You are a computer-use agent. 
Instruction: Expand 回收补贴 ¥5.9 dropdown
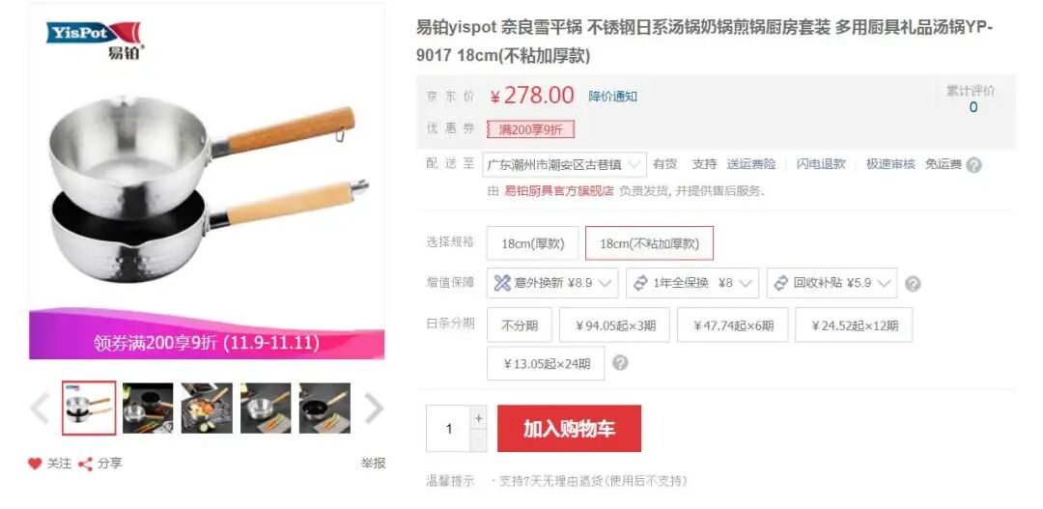832,283
